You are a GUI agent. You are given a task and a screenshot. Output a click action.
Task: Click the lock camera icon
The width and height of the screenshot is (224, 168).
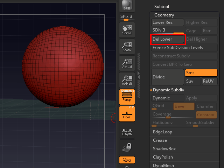pos(127,147)
